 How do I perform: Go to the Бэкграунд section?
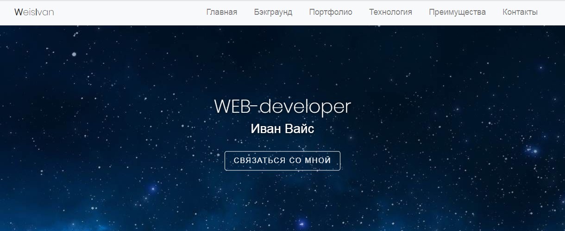pyautogui.click(x=273, y=12)
